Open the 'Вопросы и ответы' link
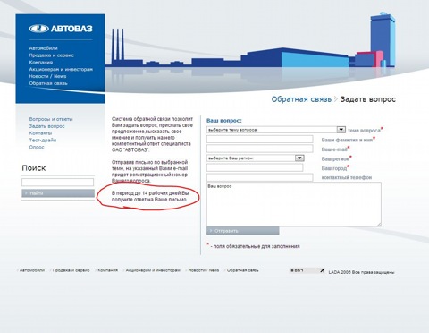 click(51, 119)
